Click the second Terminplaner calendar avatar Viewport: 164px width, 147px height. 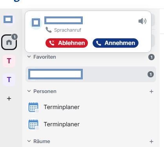tap(33, 124)
